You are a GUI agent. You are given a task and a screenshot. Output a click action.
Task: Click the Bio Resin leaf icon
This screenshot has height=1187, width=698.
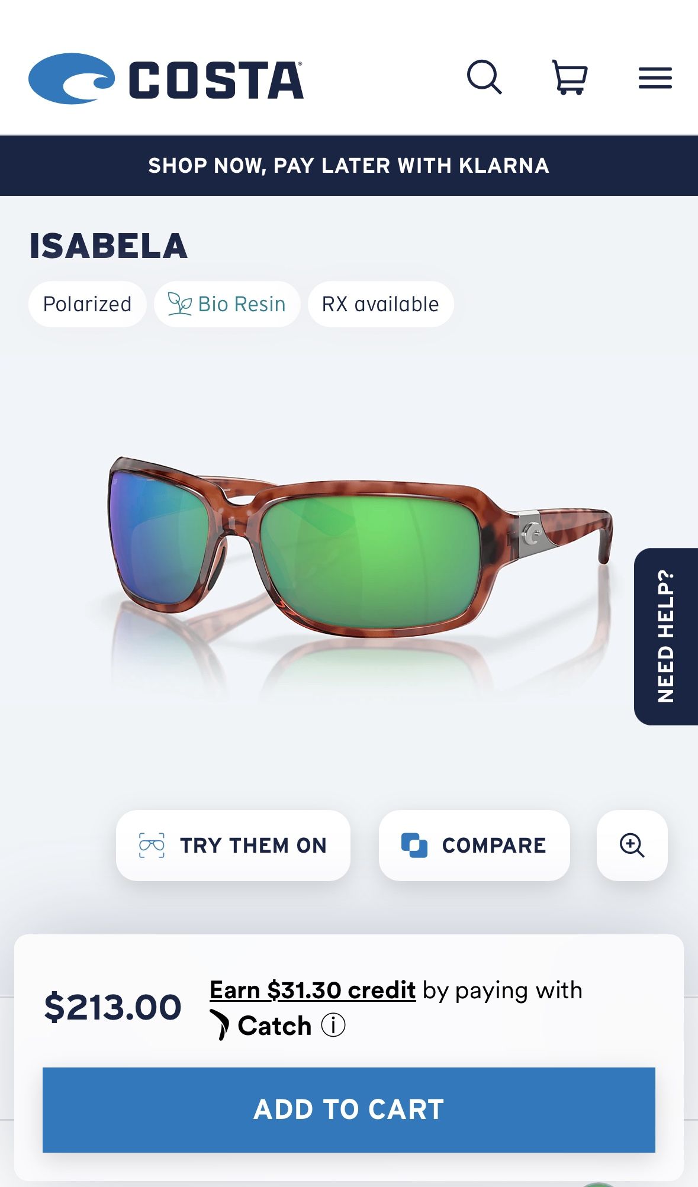(x=179, y=304)
